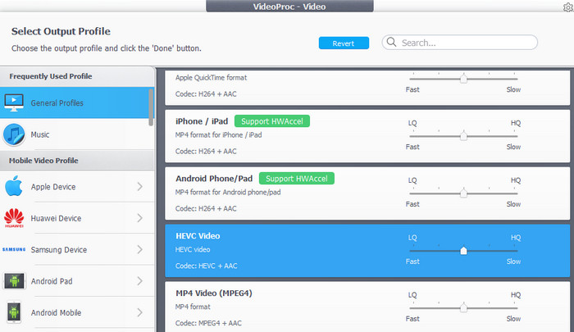Open Android Mobile category
574x332 pixels.
[x=77, y=312]
